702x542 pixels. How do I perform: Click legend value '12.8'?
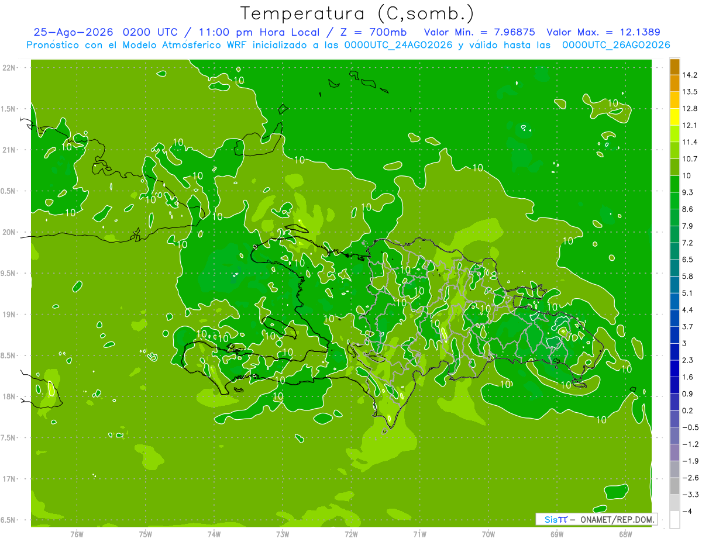point(690,109)
